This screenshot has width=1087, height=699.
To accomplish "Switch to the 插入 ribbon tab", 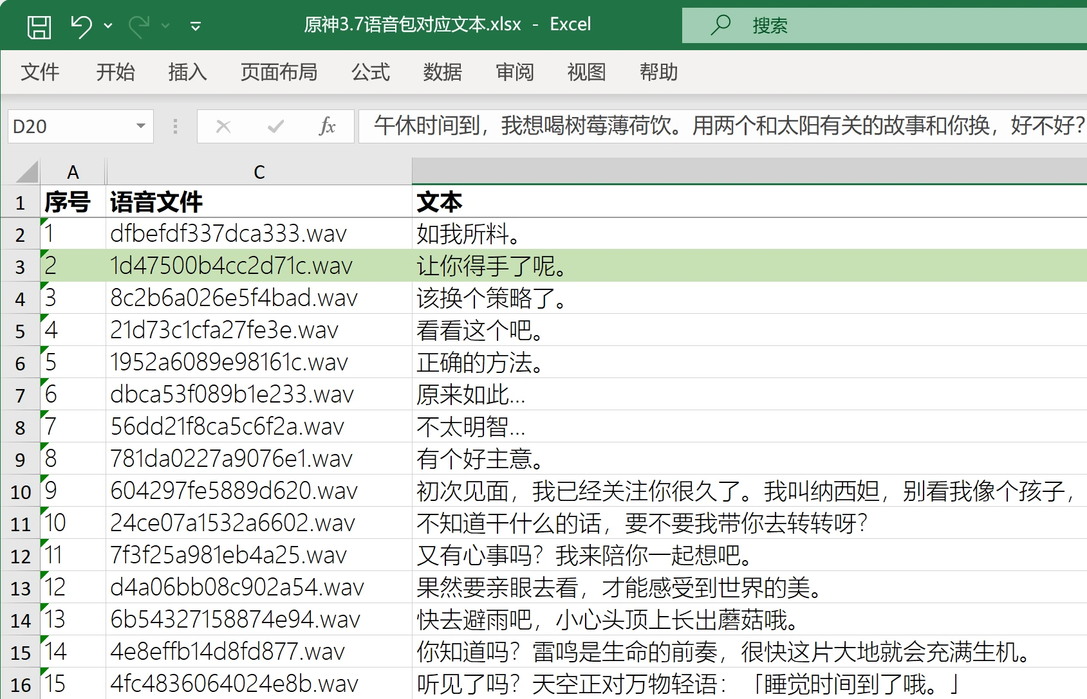I will [x=187, y=72].
